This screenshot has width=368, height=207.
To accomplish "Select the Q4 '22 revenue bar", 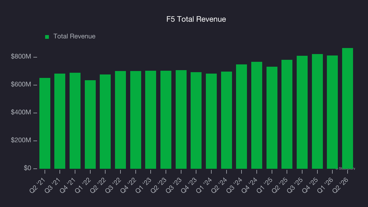I will pyautogui.click(x=136, y=120).
